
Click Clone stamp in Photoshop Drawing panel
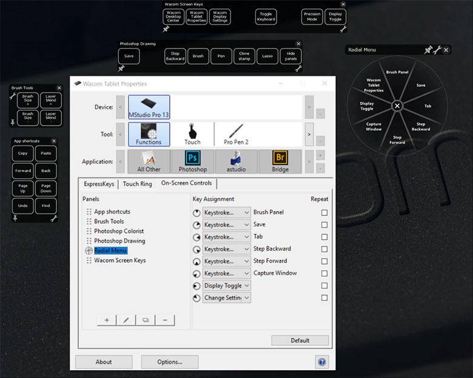[244, 56]
